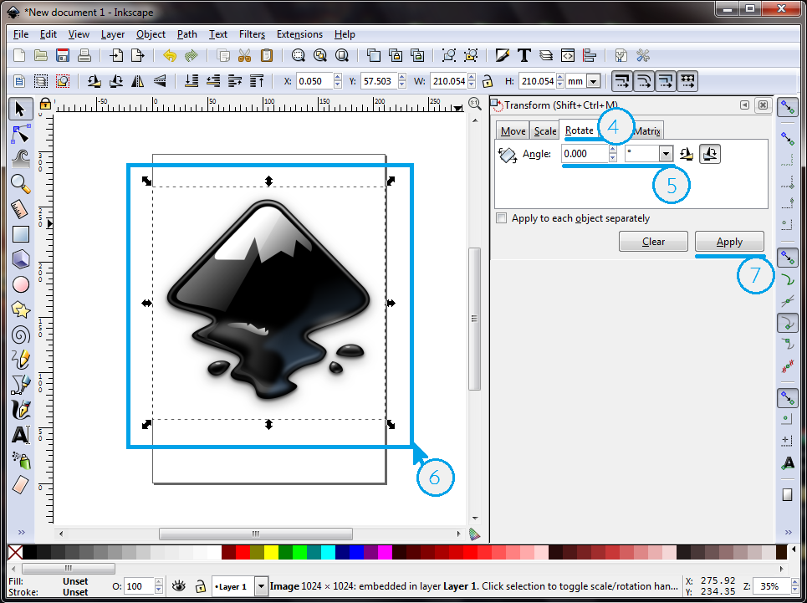The image size is (807, 603).
Task: Select the 3D box tool
Action: [x=21, y=259]
